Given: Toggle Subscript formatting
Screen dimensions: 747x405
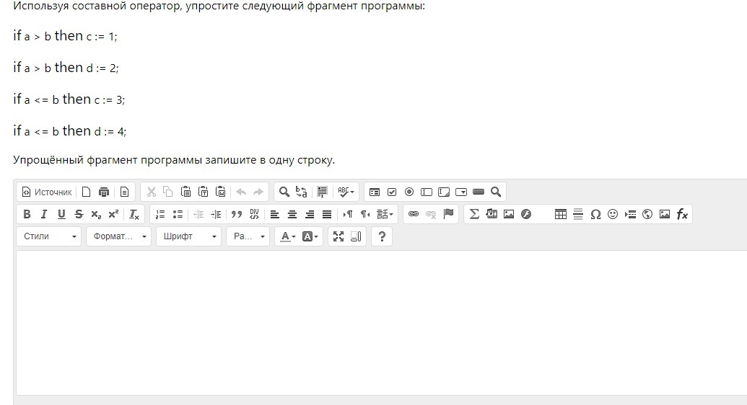Looking at the screenshot, I should click(x=96, y=214).
